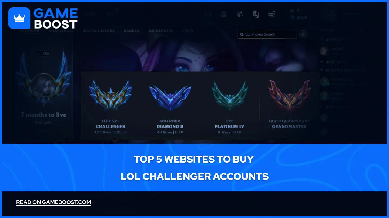Collapse the DEGE (0/8) friends group
The image size is (389, 218).
click(322, 62)
